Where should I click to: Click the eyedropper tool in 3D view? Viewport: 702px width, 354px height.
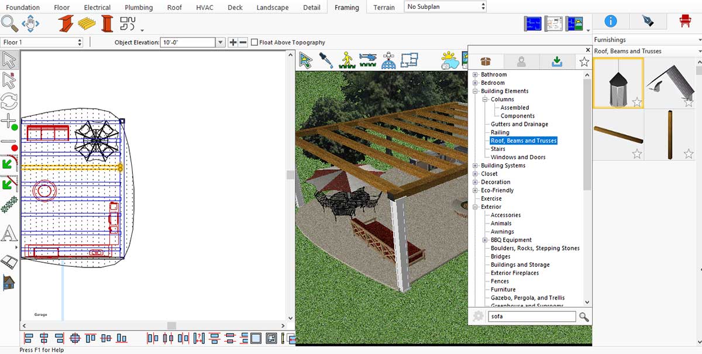tap(326, 60)
